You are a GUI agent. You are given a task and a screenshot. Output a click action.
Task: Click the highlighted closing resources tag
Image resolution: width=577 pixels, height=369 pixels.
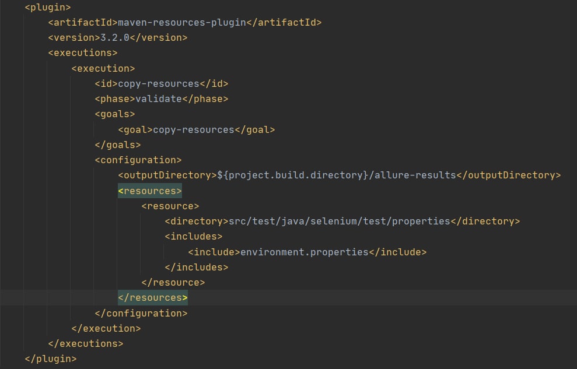pos(153,298)
